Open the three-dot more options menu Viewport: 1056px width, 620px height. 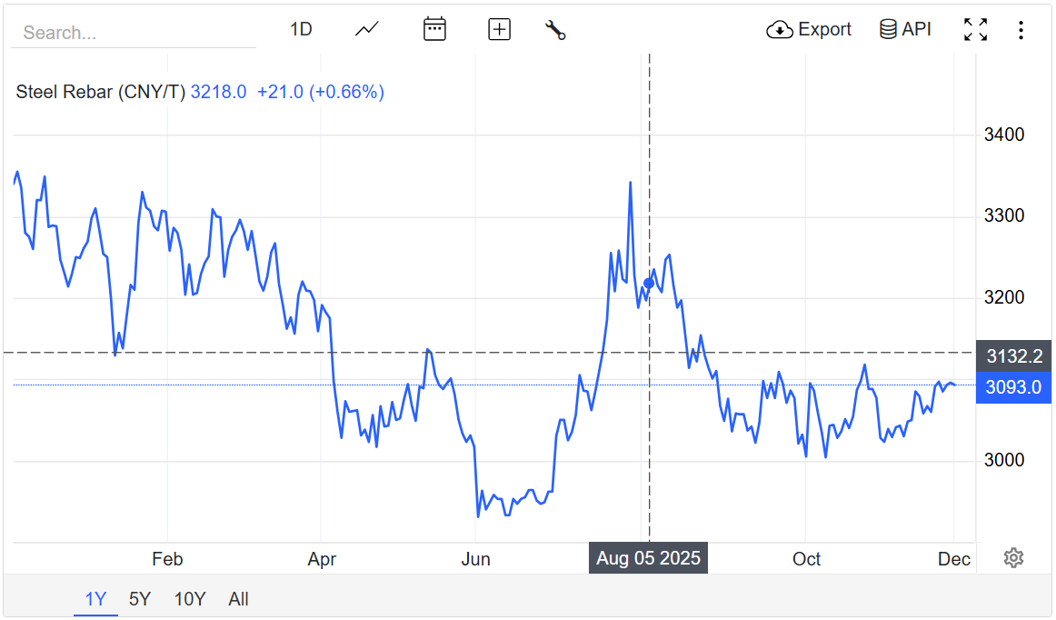[x=1021, y=30]
